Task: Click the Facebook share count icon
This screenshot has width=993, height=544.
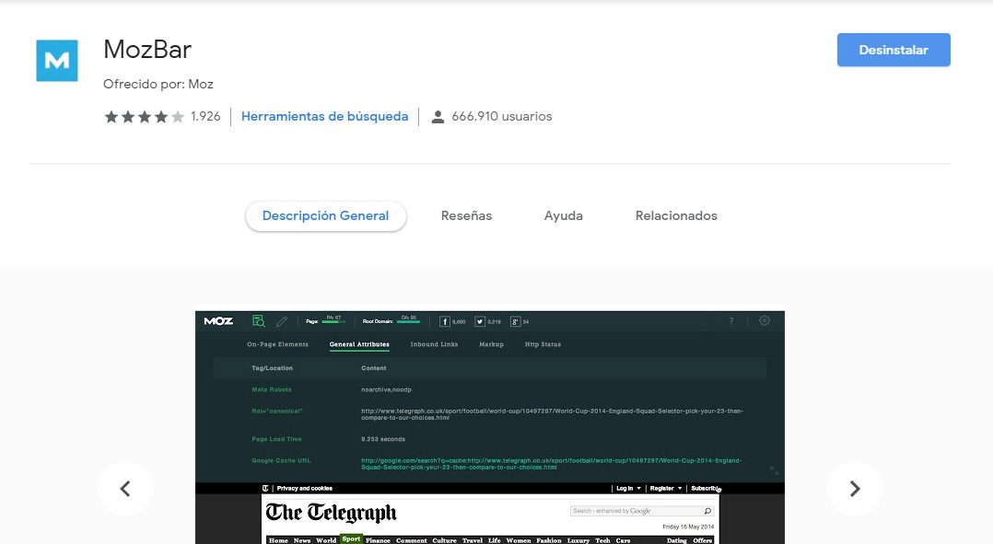Action: pos(445,321)
